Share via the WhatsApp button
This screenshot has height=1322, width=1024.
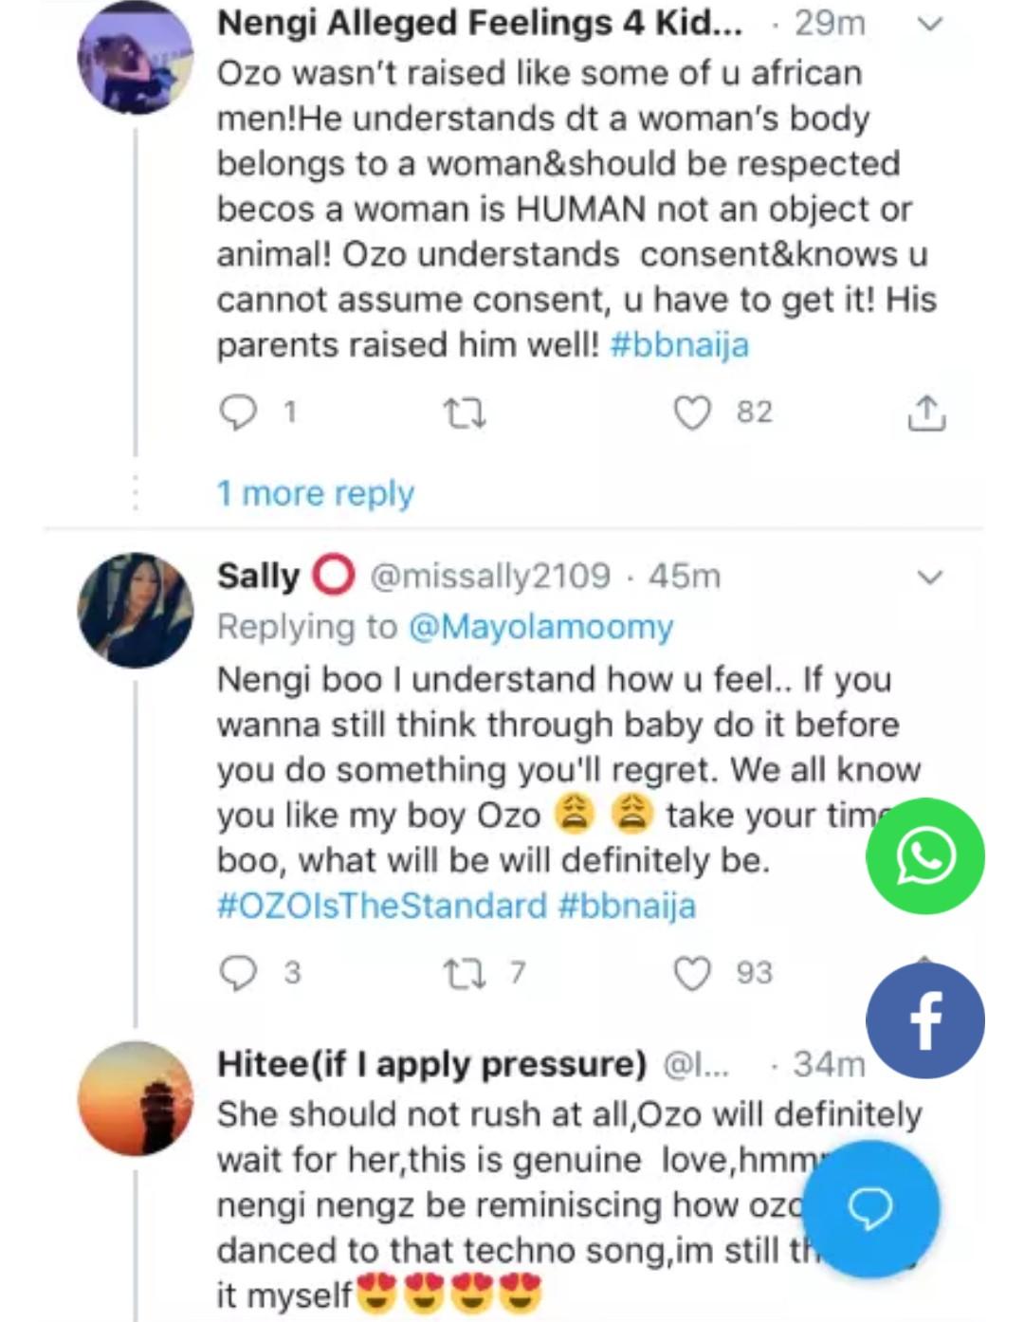[924, 856]
